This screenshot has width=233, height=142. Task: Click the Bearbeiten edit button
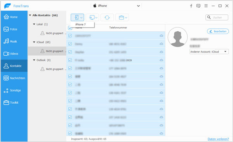218,31
